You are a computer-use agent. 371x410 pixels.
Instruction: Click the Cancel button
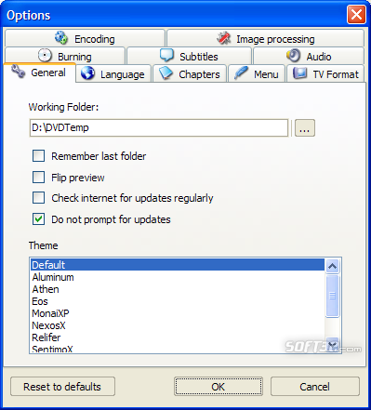point(315,387)
